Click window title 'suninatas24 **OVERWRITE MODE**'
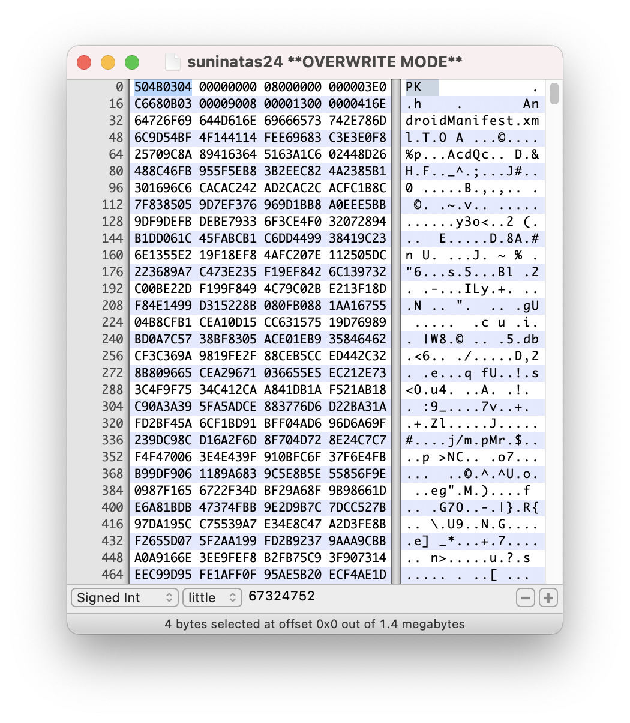Viewport: 630px width, 723px height. 325,62
